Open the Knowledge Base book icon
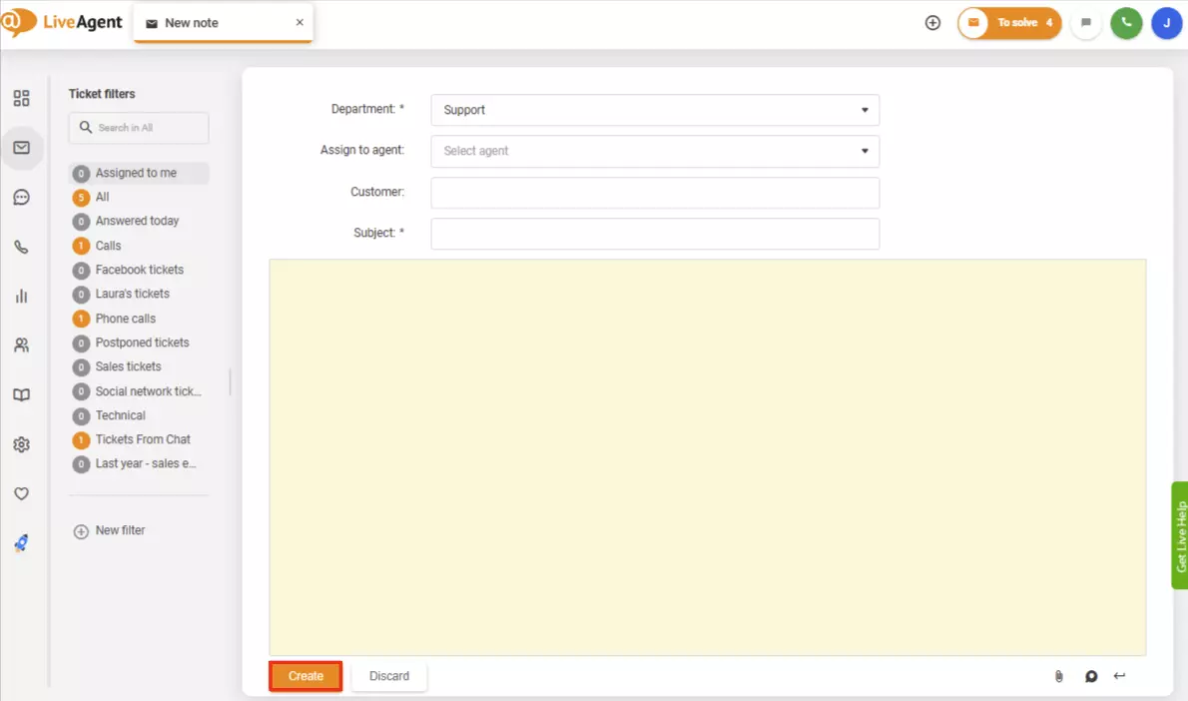 point(22,394)
